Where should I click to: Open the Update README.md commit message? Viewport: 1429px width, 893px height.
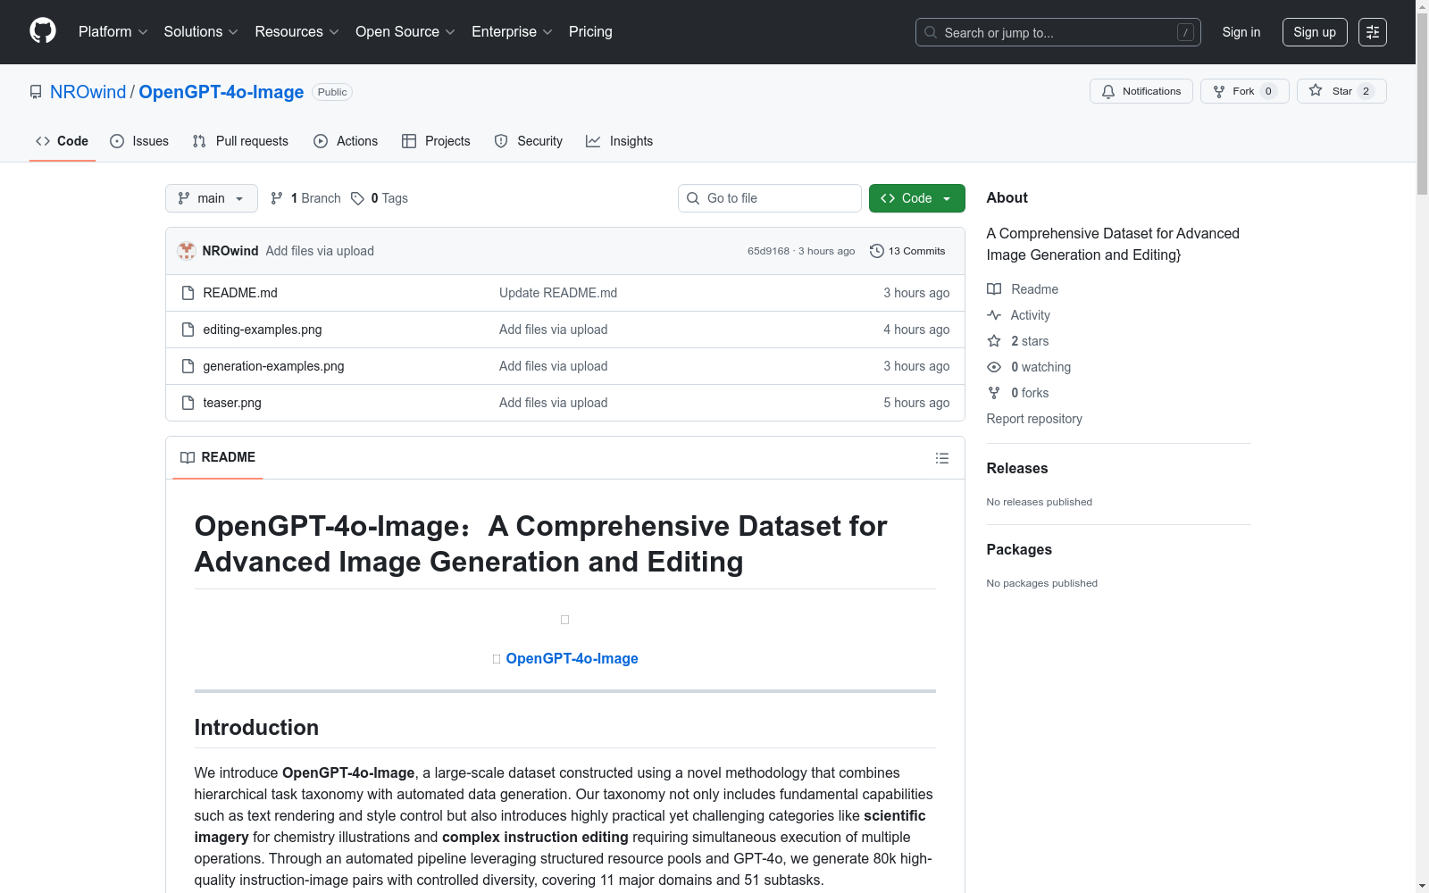(x=558, y=293)
